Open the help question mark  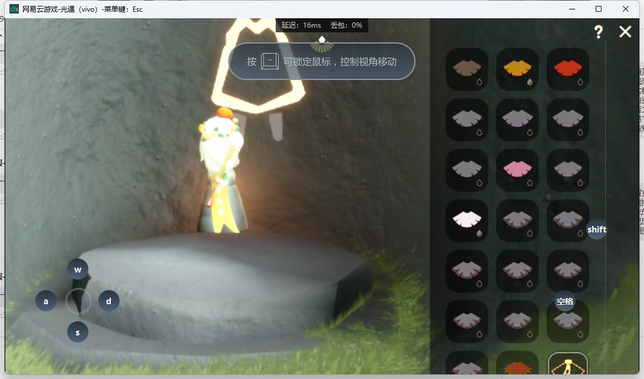599,32
